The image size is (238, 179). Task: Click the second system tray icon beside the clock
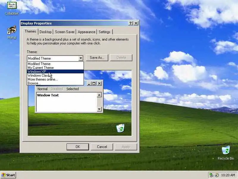pos(217,175)
